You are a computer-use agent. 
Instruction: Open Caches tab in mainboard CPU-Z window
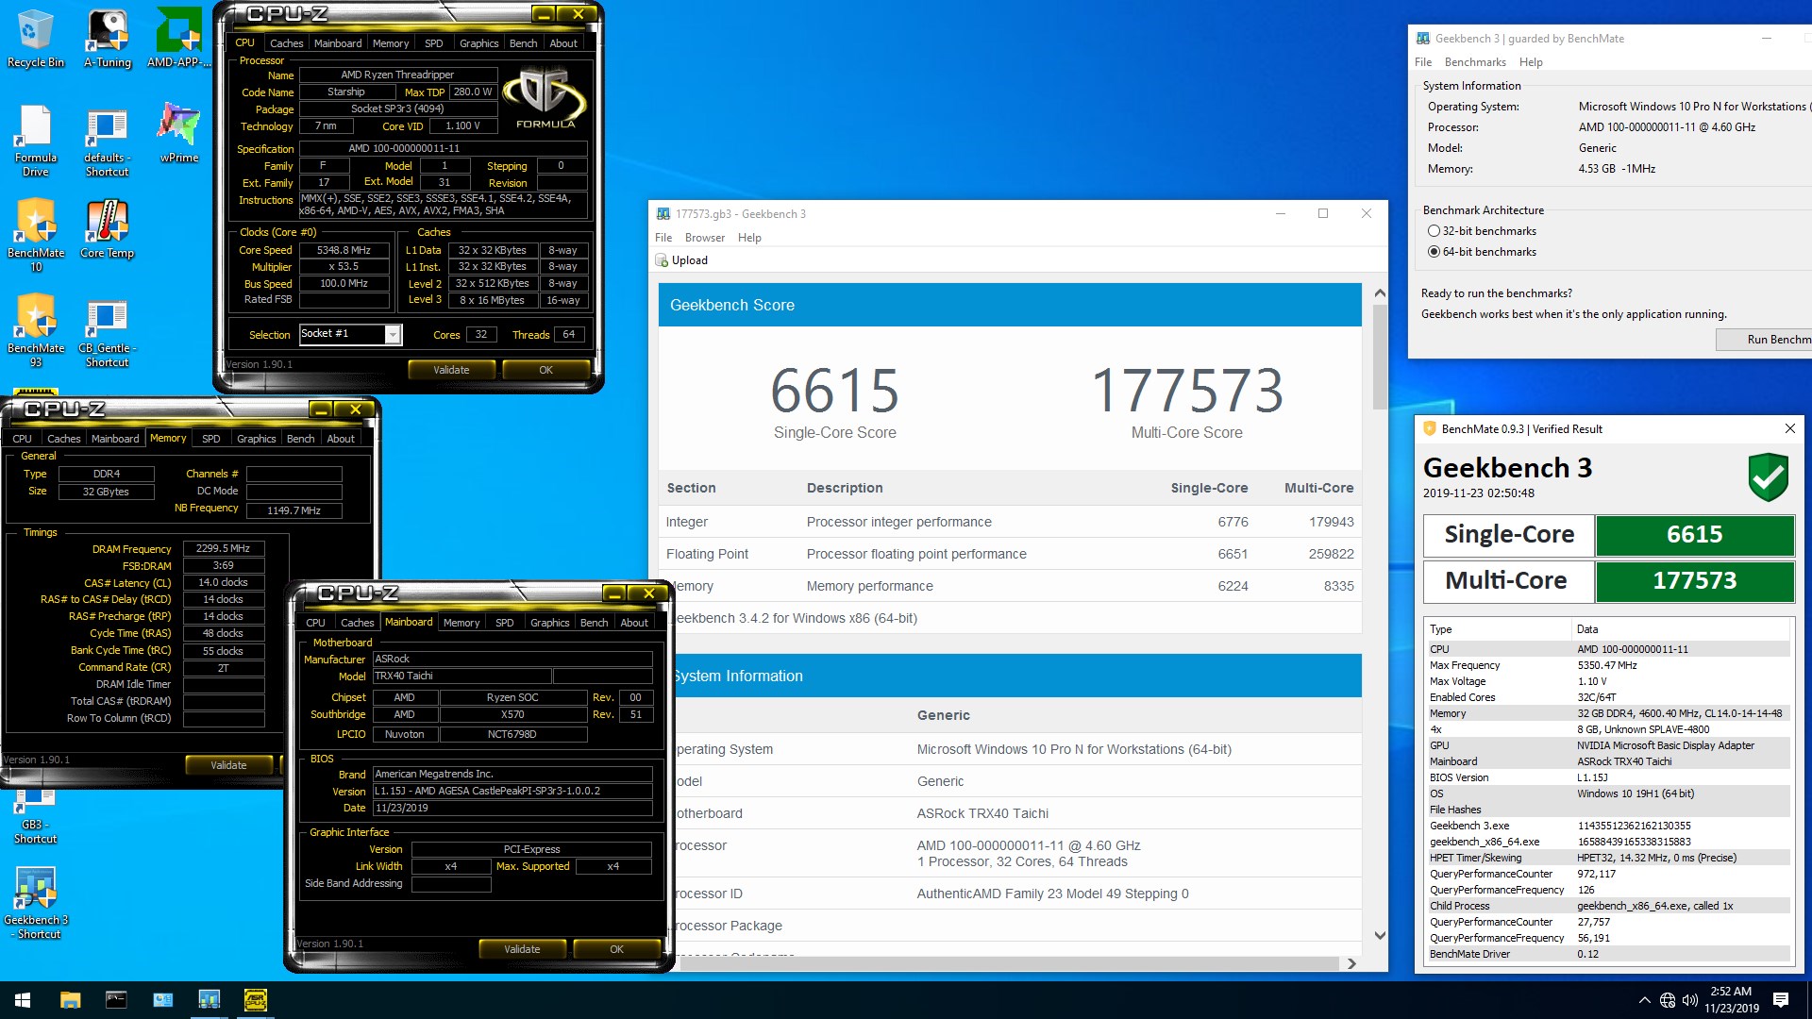(x=357, y=623)
